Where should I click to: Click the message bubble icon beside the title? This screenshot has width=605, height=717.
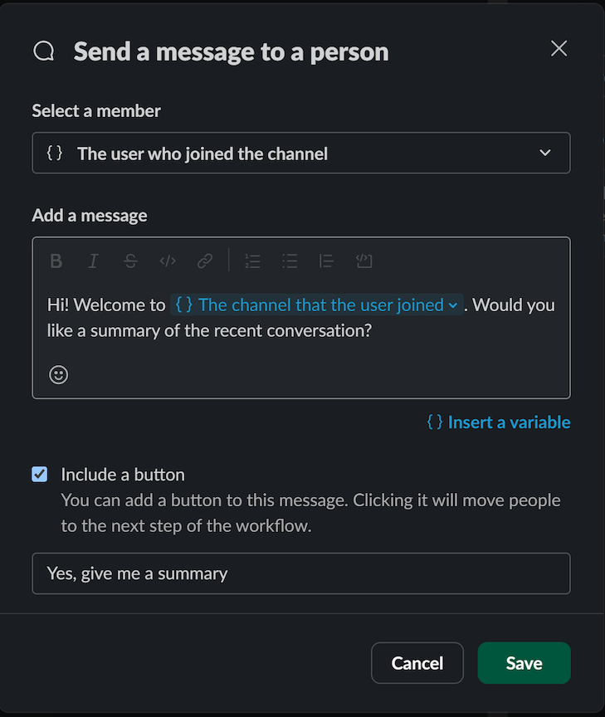[43, 51]
